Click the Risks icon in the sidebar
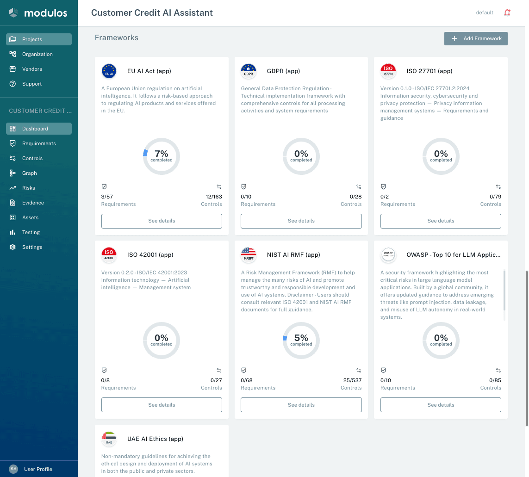Image resolution: width=529 pixels, height=477 pixels. [x=12, y=188]
